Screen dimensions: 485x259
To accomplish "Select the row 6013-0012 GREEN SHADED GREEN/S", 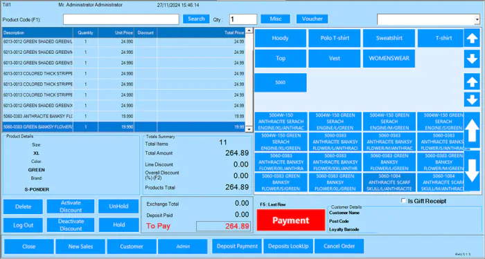I will pos(124,63).
